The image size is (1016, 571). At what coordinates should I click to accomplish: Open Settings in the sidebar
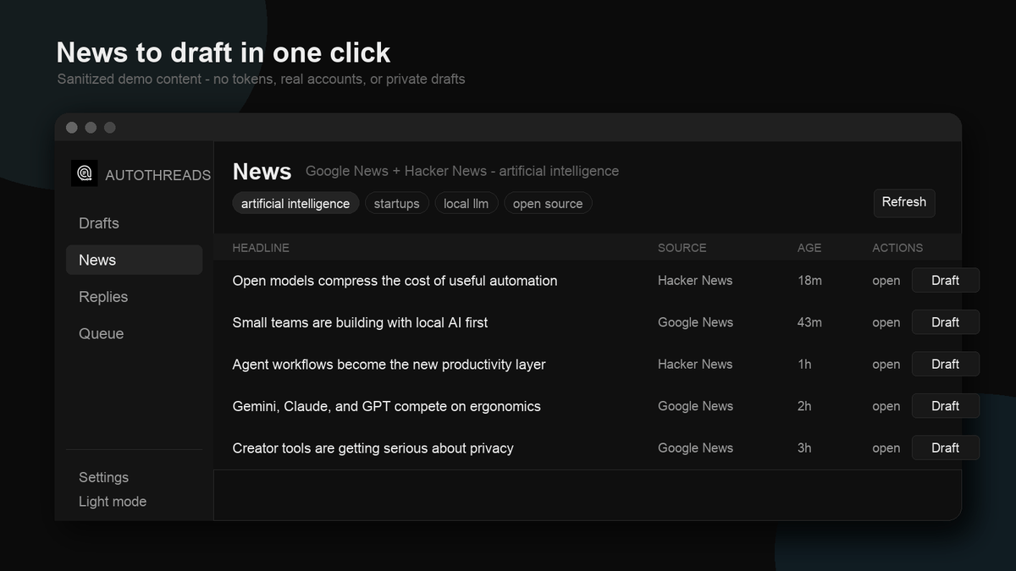point(103,477)
